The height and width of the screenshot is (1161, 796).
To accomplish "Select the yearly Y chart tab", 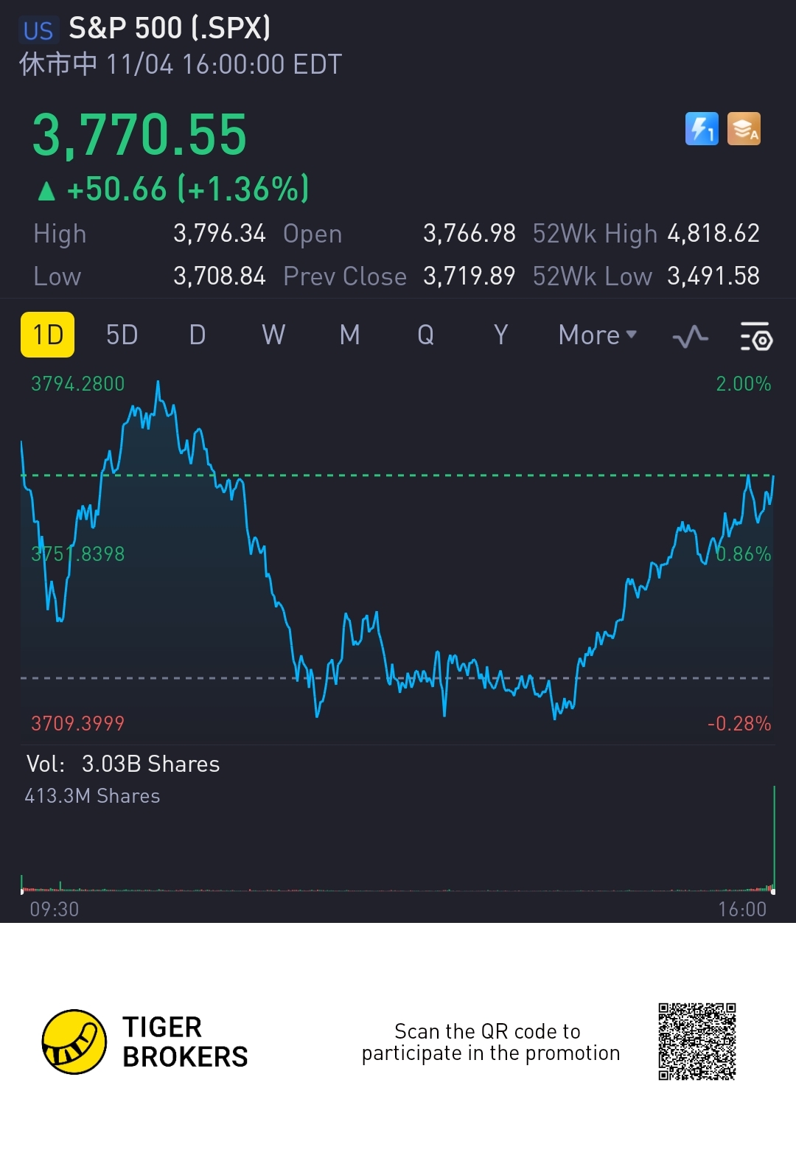I will (501, 335).
